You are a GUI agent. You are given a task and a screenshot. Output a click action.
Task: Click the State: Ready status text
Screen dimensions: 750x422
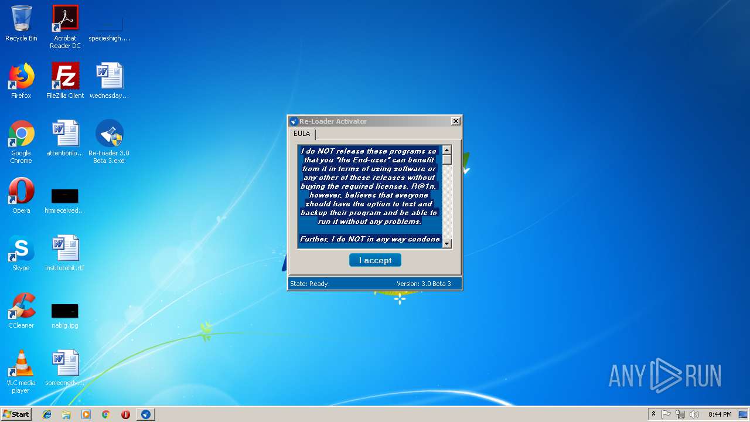(x=310, y=284)
